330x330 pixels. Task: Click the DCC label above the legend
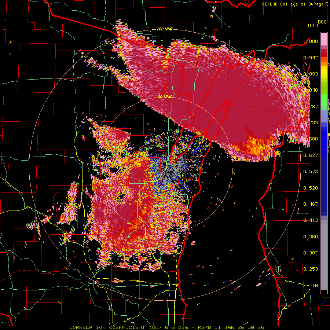click(322, 22)
